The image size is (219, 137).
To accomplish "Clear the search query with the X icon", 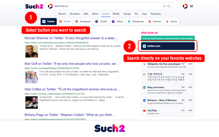I will click(x=164, y=6).
